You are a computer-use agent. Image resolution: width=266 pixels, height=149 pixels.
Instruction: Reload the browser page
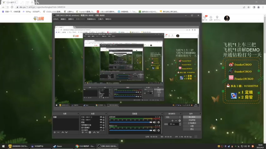[x=12, y=7]
